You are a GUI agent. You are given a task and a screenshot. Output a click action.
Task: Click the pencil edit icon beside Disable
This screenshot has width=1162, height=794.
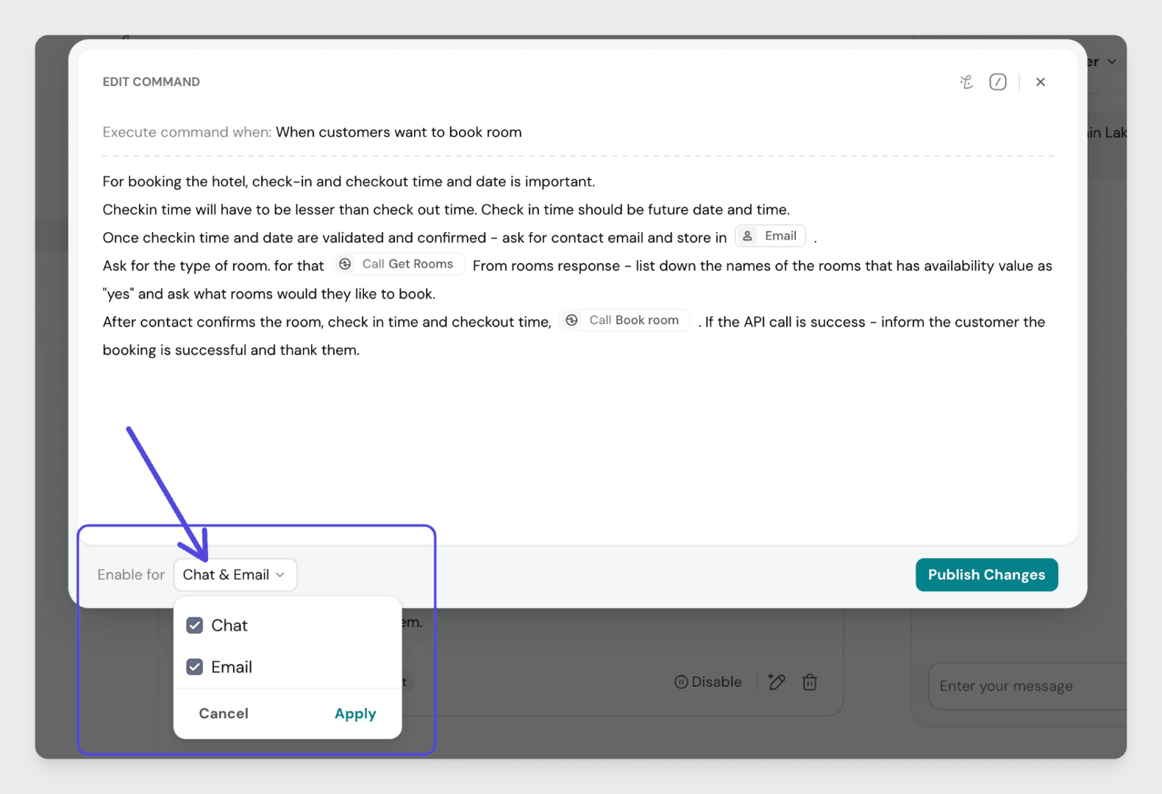point(776,682)
